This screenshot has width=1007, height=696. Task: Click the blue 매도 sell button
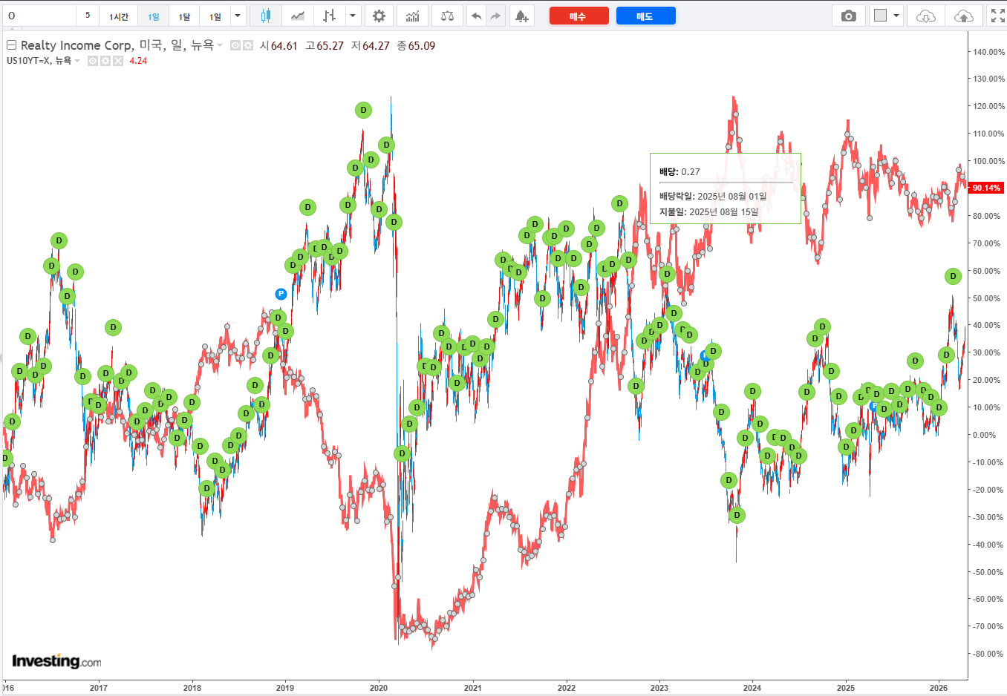[645, 16]
